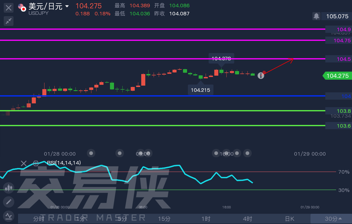The height and width of the screenshot is (224, 352).
Task: Click the 104.215 low price callout
Action: pyautogui.click(x=201, y=90)
